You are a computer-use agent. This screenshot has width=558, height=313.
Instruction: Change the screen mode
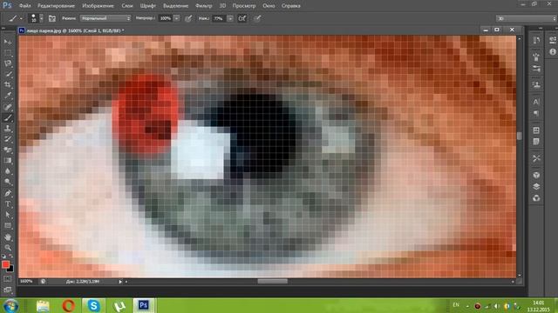coord(8,290)
